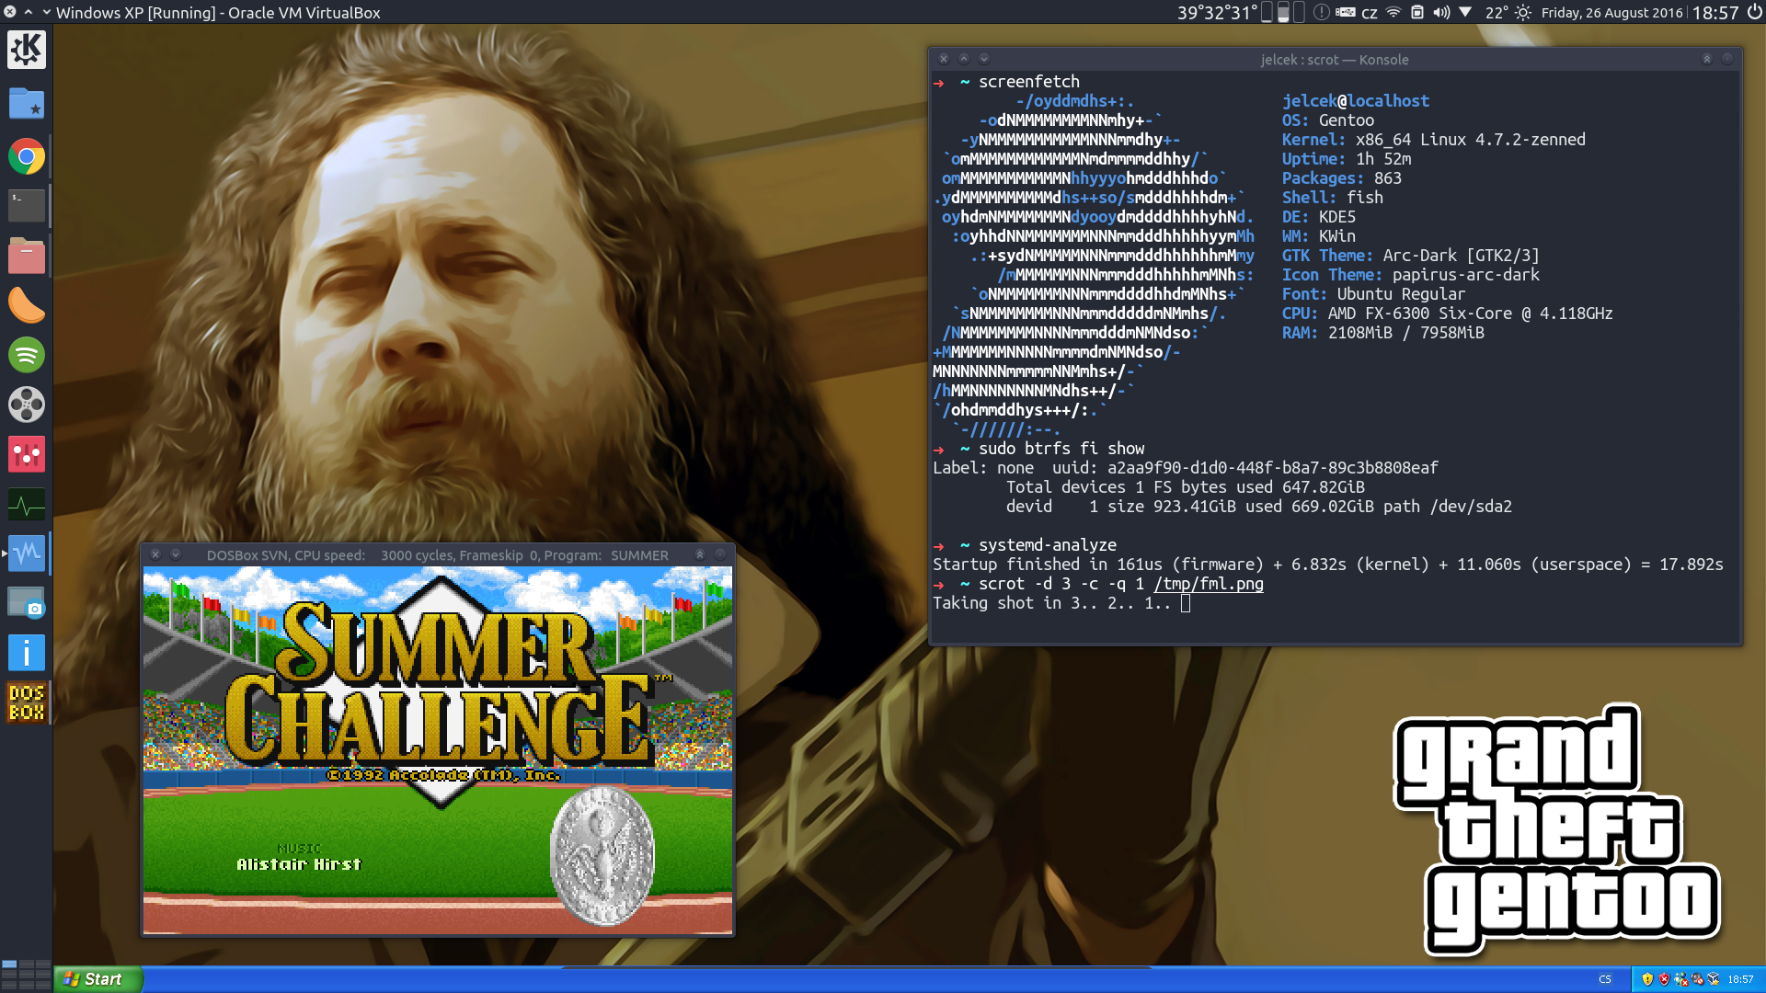Click the VirtualBox Guest Additions tray icon
The image size is (1766, 993).
coord(1714,979)
